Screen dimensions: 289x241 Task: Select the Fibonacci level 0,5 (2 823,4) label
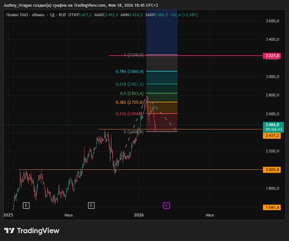[131, 93]
